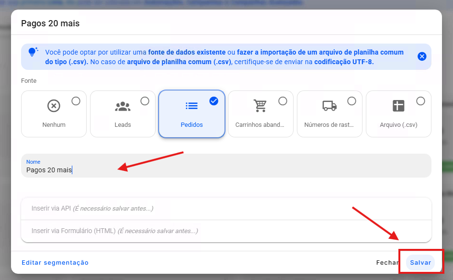Click the Fechar button
Image resolution: width=453 pixels, height=280 pixels.
[387, 262]
